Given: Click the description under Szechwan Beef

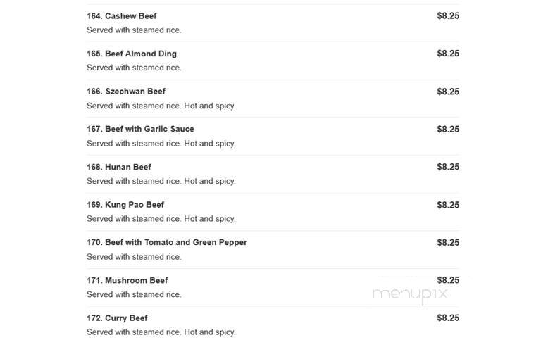Looking at the screenshot, I should point(161,106).
